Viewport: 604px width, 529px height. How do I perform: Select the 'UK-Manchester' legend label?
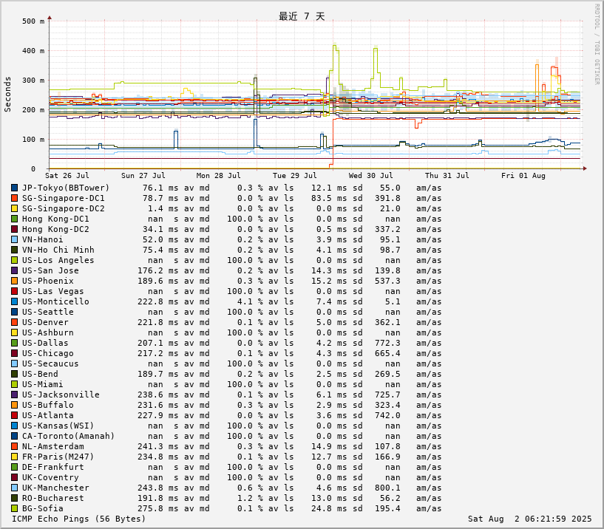pos(55,488)
